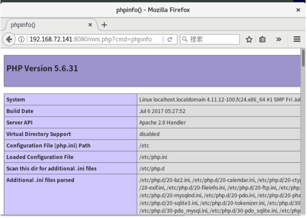This screenshot has height=218, width=307.
Task: Show bookmarks list icon
Action: 262,40
